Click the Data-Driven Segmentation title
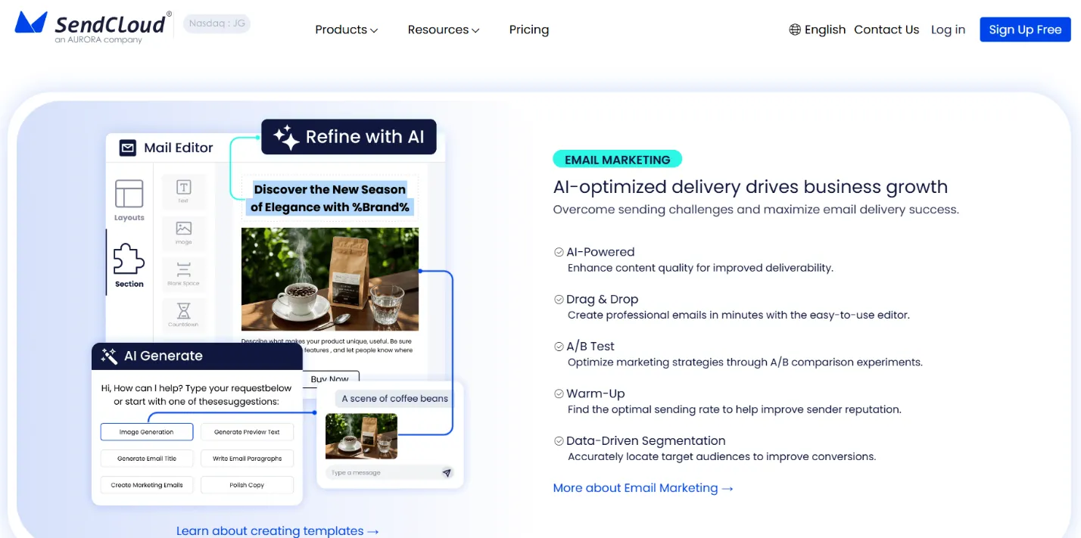Viewport: 1081px width, 538px height. tap(646, 440)
